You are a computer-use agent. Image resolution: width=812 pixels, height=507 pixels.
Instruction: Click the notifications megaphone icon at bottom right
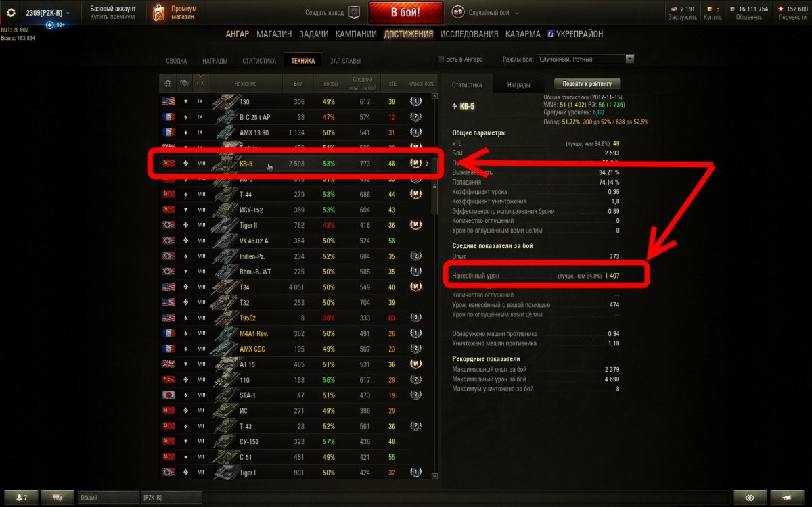coord(787,498)
